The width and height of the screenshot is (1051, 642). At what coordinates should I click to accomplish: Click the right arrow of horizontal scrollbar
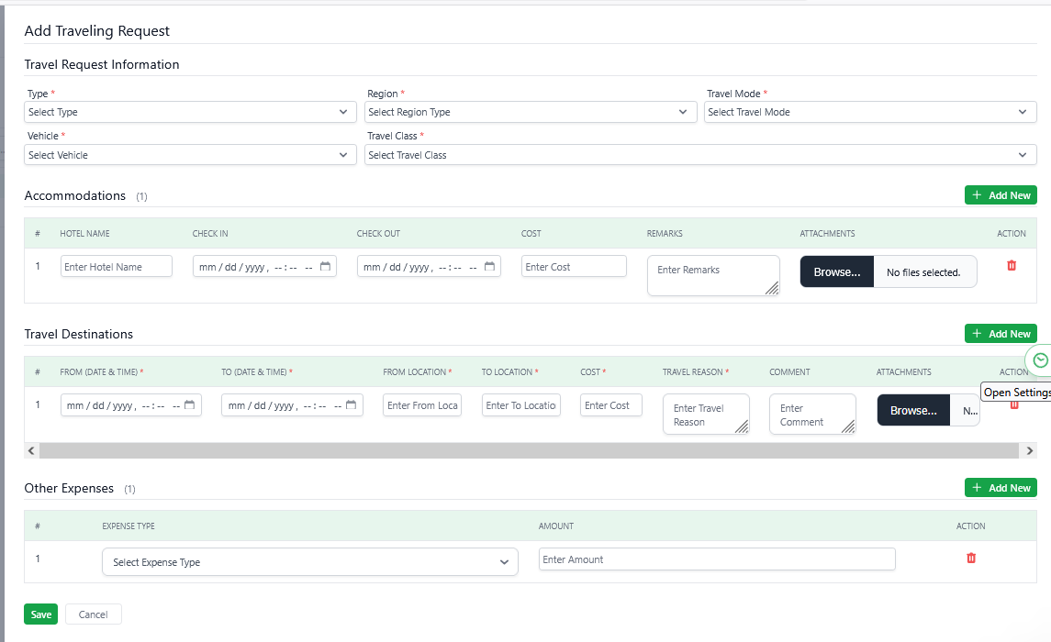pyautogui.click(x=1030, y=450)
